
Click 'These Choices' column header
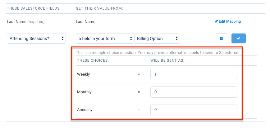pyautogui.click(x=93, y=60)
